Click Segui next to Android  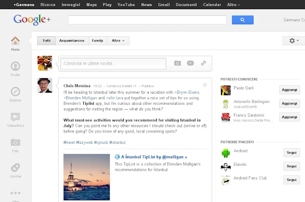point(292,152)
